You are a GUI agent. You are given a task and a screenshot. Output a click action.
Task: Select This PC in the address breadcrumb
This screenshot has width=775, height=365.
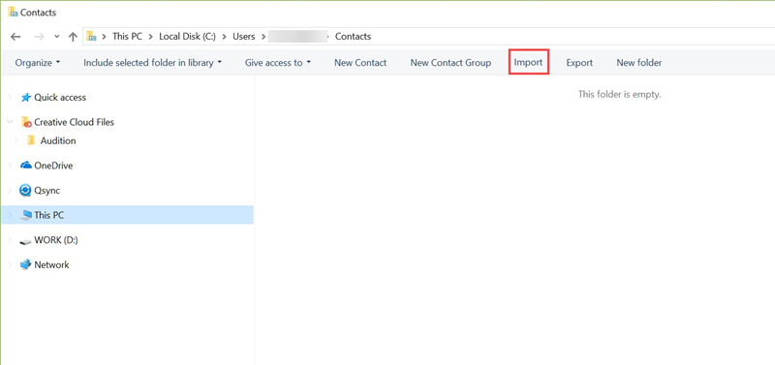tap(128, 36)
